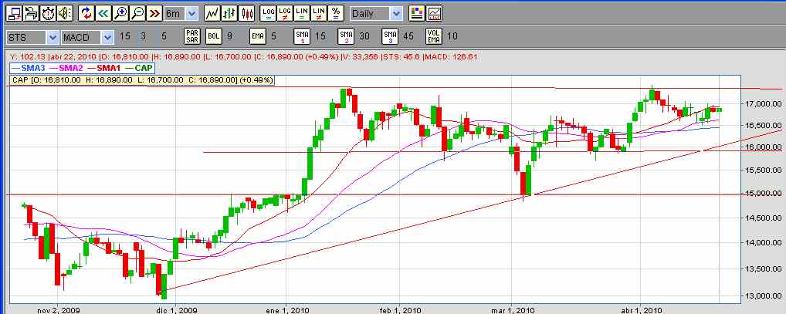The height and width of the screenshot is (314, 786).
Task: Click the ene 1, 2010 date label
Action: point(287,310)
